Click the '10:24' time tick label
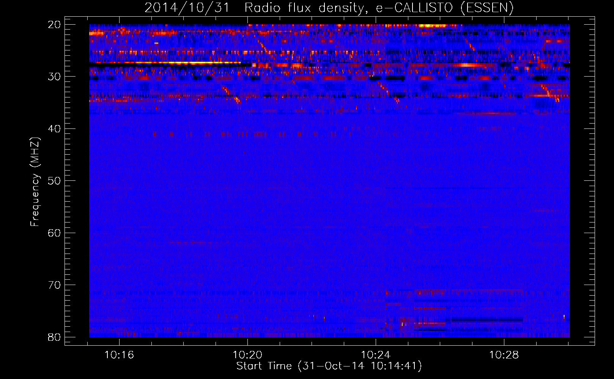This screenshot has height=379, width=614. coord(376,355)
